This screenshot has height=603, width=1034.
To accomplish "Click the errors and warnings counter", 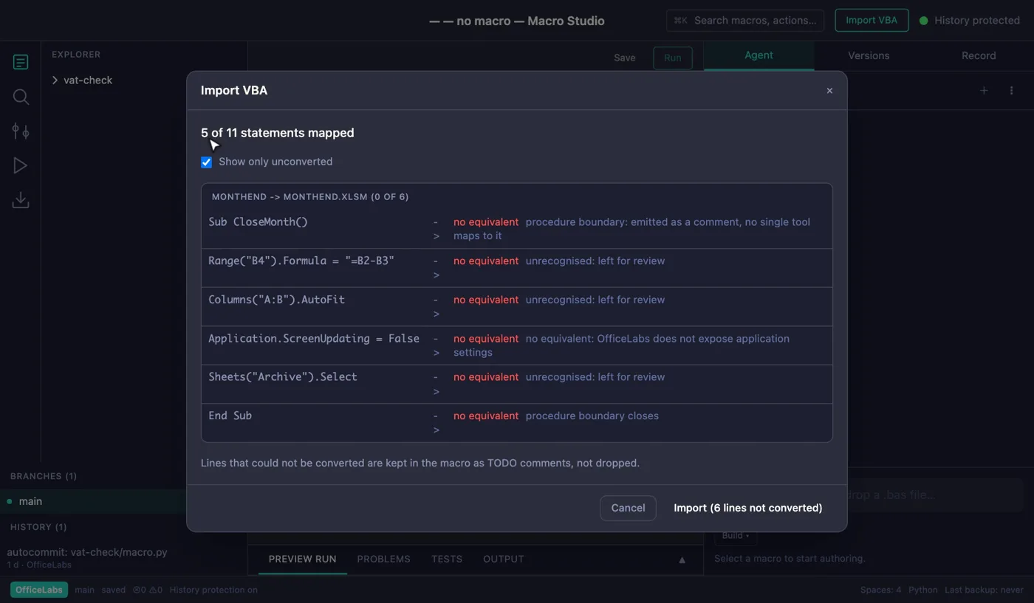I will tap(148, 590).
